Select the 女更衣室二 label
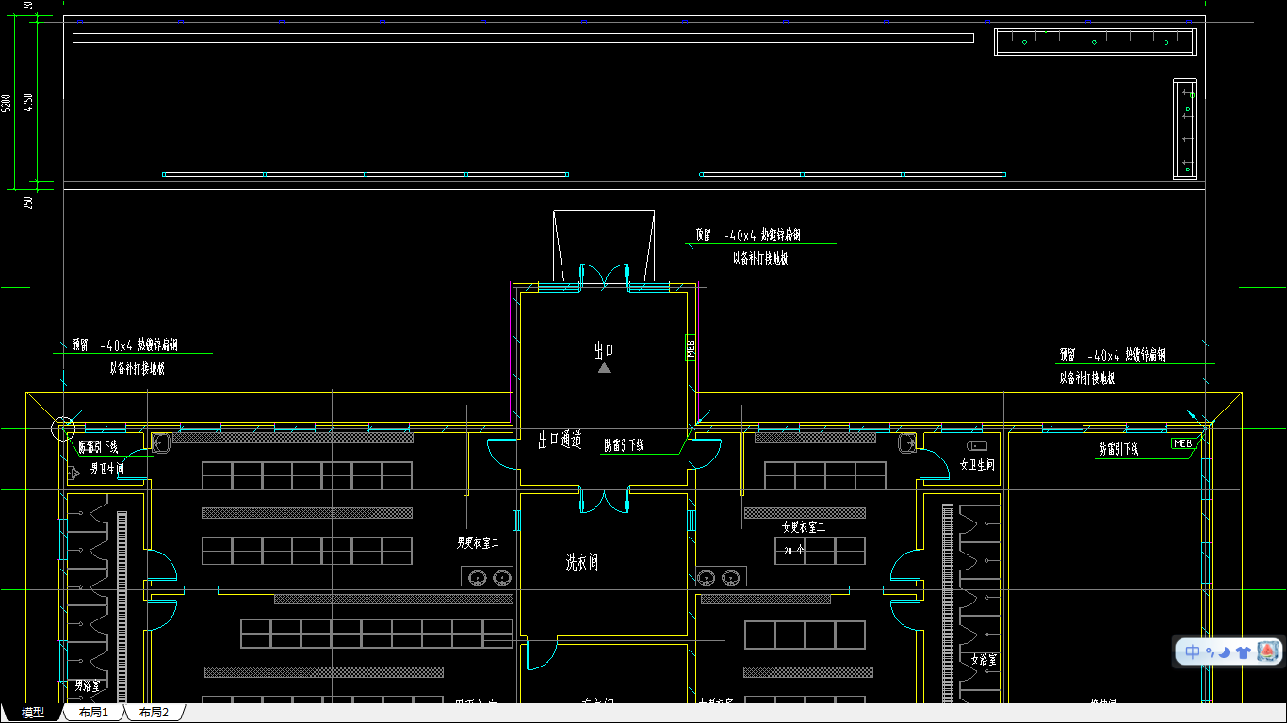1287x723 pixels. [804, 527]
